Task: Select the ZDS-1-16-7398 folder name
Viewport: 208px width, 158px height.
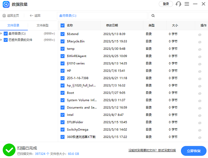Action: click(x=78, y=78)
